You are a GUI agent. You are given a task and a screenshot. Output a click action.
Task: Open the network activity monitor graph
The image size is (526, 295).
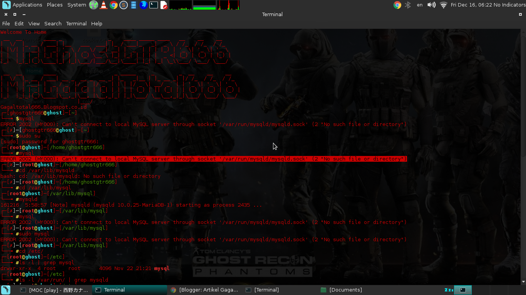(228, 5)
